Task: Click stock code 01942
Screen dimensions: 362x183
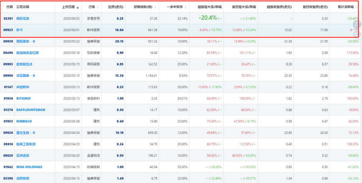Action: point(8,167)
